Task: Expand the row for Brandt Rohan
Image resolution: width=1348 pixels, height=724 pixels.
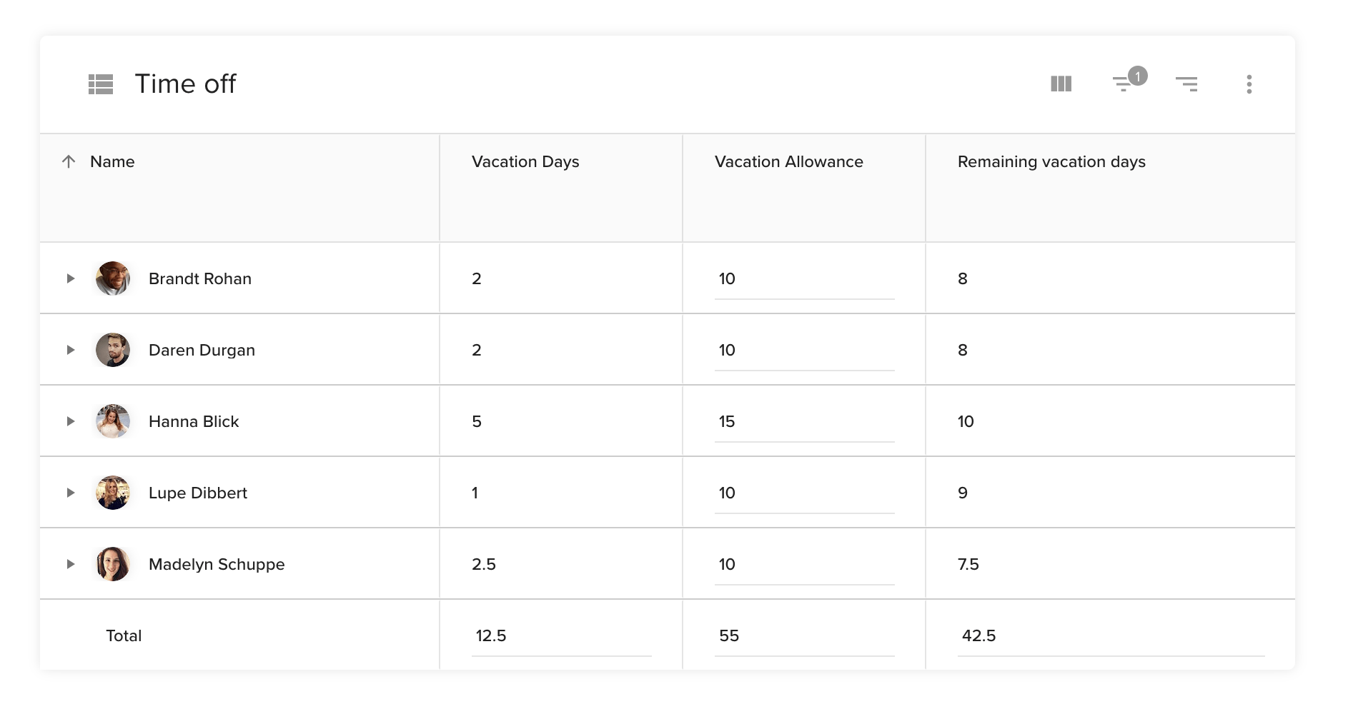Action: tap(70, 278)
